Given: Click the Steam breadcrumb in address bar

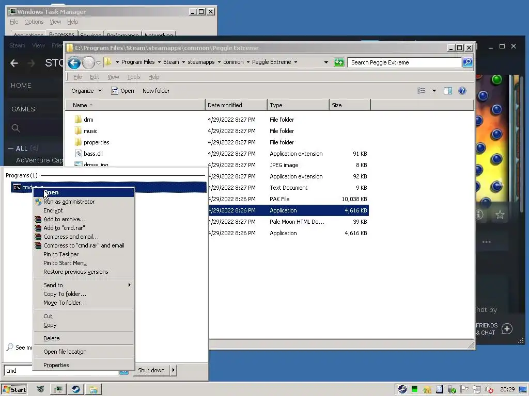Looking at the screenshot, I should (171, 62).
